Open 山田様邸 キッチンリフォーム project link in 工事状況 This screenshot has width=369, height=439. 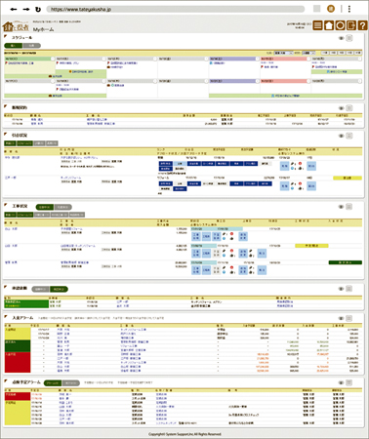[78, 246]
